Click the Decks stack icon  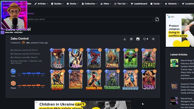[68, 4]
